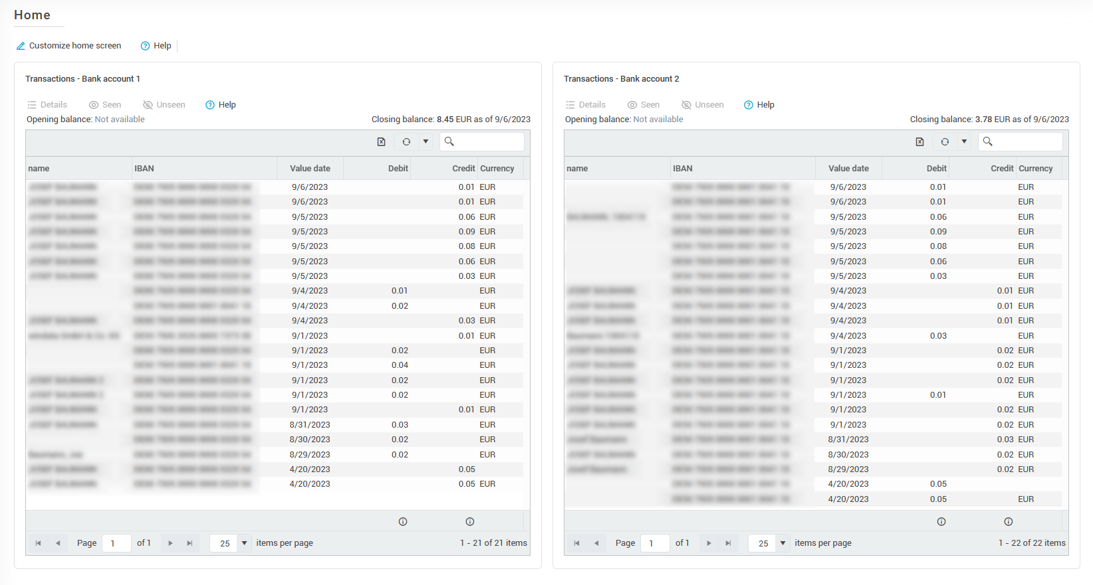
Task: Expand refresh options dropdown in Bank account 1
Action: [425, 141]
